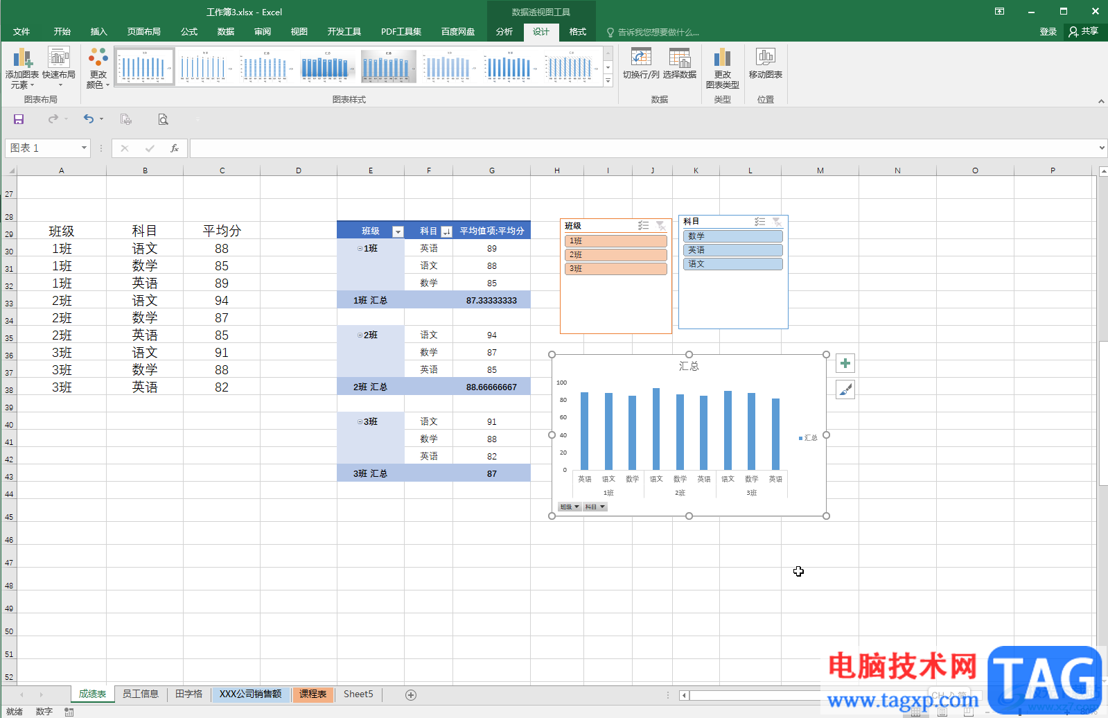Click the Undo arrow icon
Image resolution: width=1108 pixels, height=718 pixels.
[88, 119]
